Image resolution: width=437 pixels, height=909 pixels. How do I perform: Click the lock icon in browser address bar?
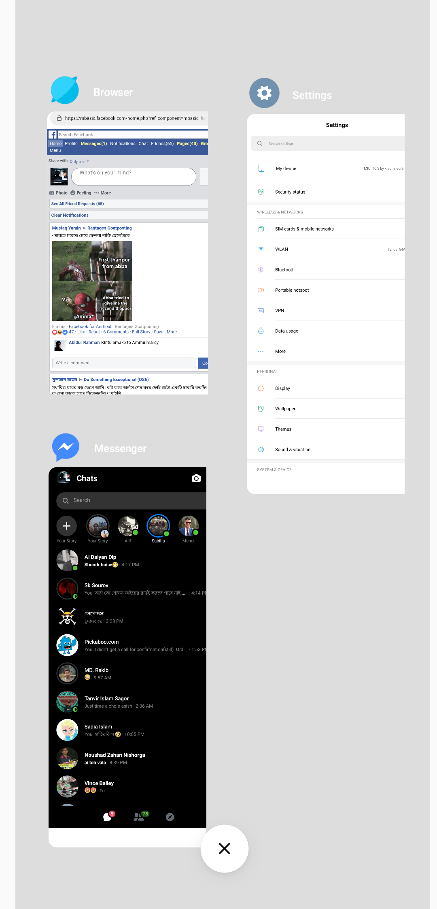click(x=59, y=118)
